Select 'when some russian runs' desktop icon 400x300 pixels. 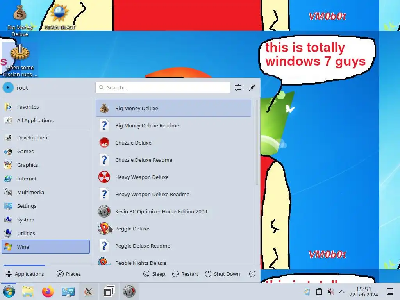(20, 60)
